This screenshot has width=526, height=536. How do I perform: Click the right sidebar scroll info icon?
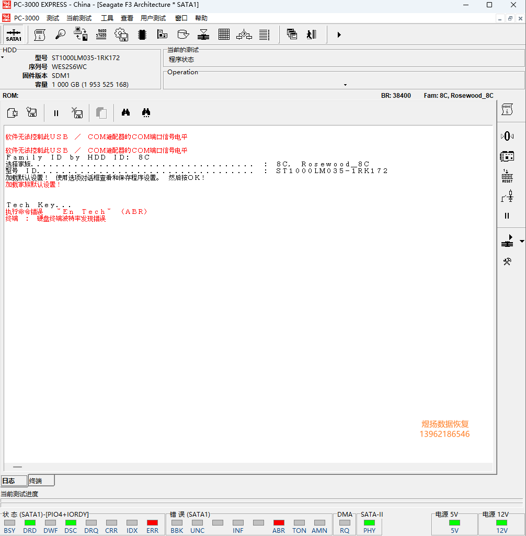coord(507,109)
